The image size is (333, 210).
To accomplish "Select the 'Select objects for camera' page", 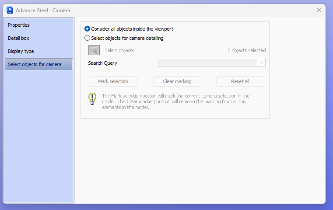I will coord(39,64).
